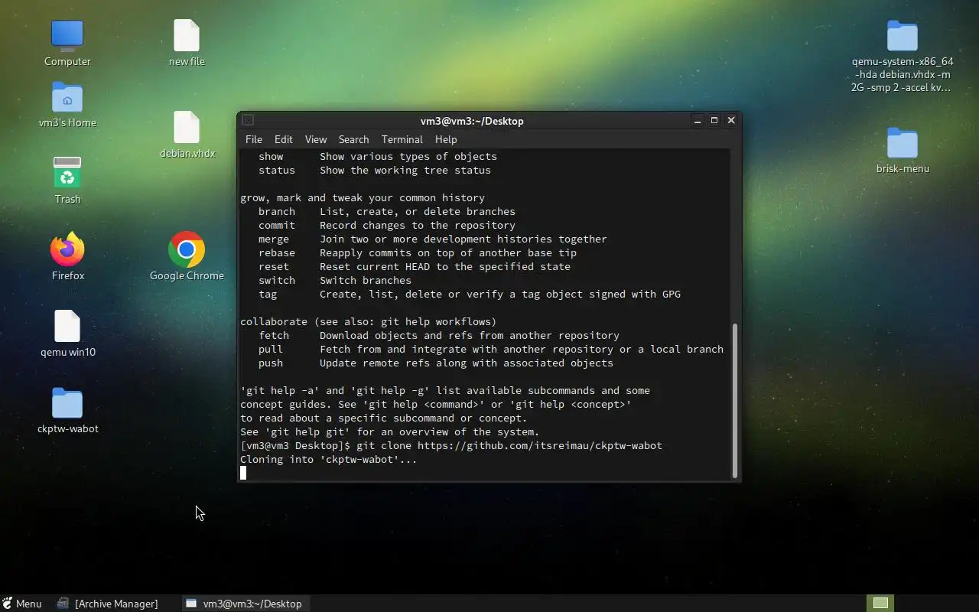Click the 'status' command row in terminal
Image resolution: width=979 pixels, height=612 pixels.
(x=375, y=170)
